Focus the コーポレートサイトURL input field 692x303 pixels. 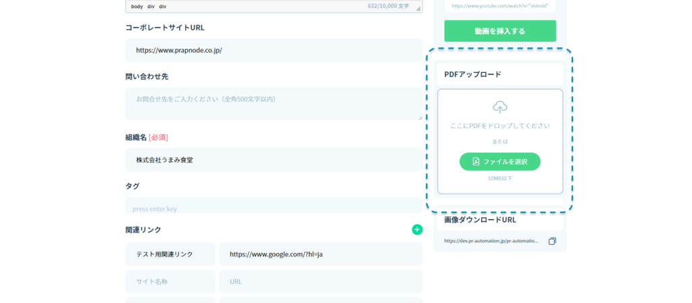(x=274, y=50)
